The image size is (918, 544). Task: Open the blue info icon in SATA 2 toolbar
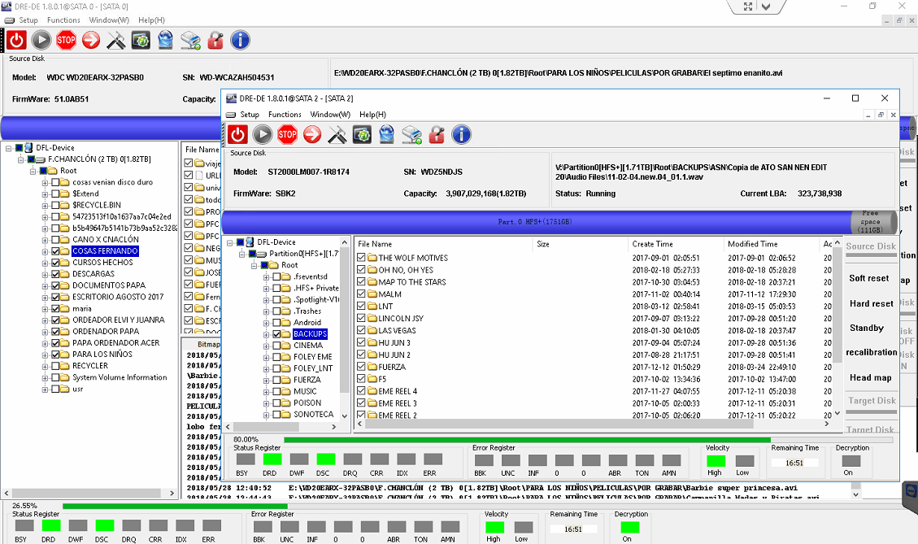[x=461, y=135]
